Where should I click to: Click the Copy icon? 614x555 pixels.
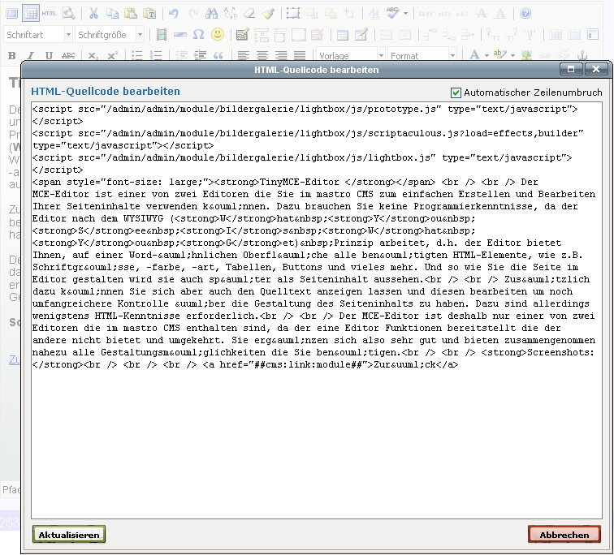tap(112, 14)
